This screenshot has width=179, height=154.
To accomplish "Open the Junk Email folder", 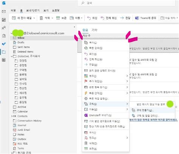I will [22, 130].
